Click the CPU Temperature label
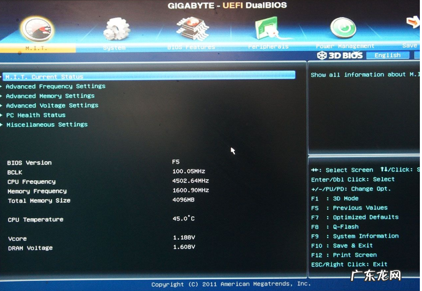Viewport: 422px width, 291px height. [x=35, y=220]
